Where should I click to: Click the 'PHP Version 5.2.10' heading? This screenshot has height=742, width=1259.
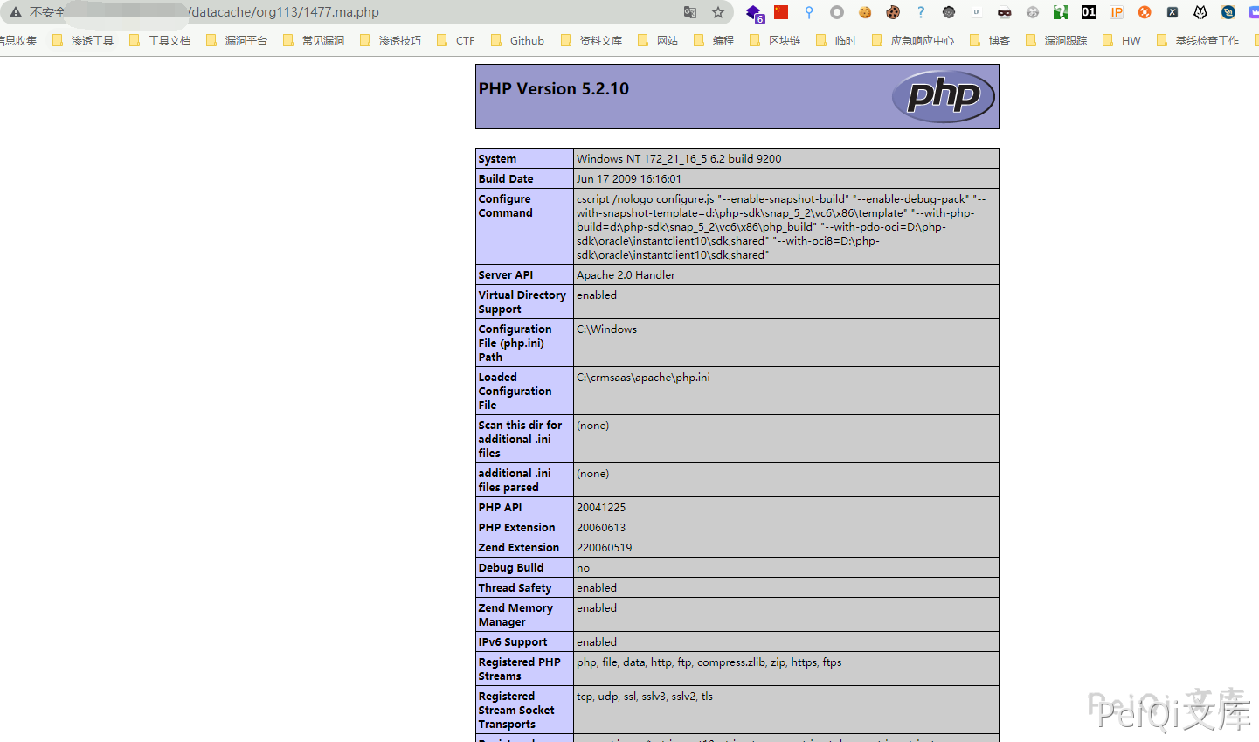tap(553, 88)
